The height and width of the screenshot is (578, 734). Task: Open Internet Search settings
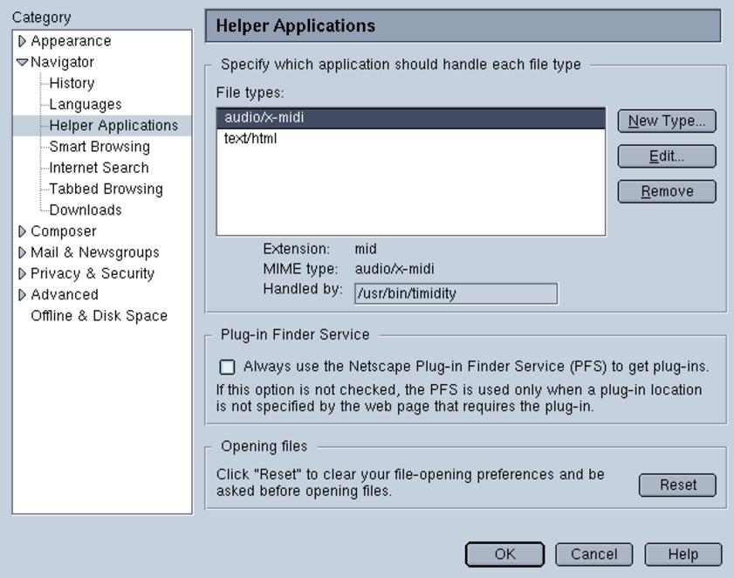tap(99, 168)
